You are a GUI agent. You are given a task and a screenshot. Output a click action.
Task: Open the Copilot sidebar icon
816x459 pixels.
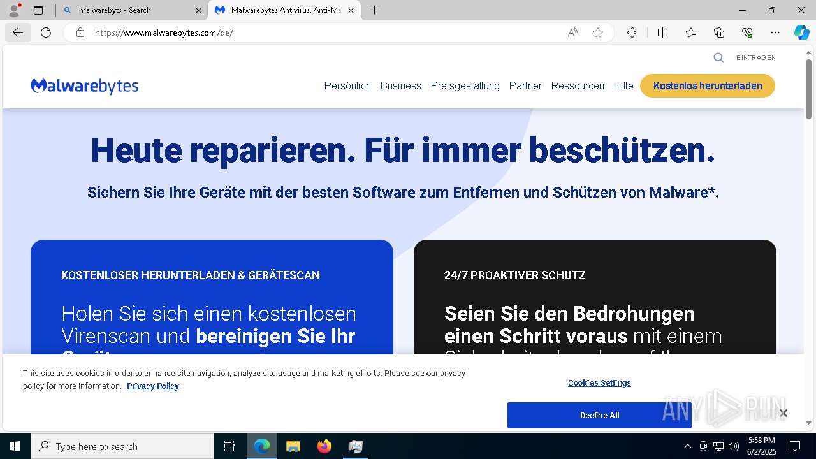801,33
